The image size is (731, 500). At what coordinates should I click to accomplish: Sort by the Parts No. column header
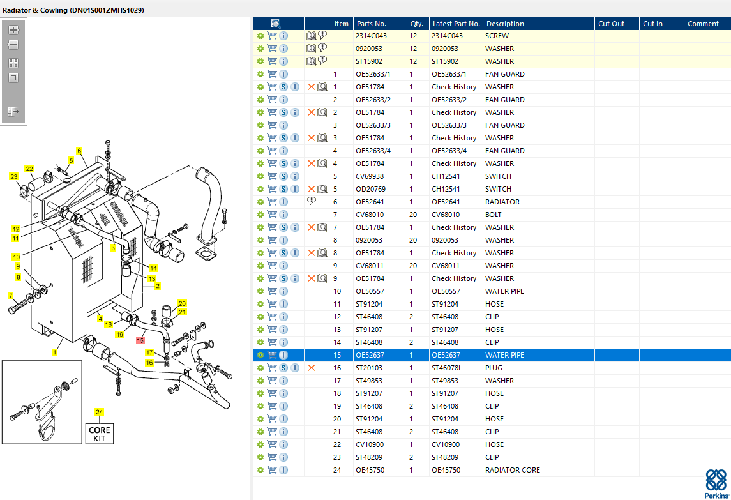[x=371, y=24]
